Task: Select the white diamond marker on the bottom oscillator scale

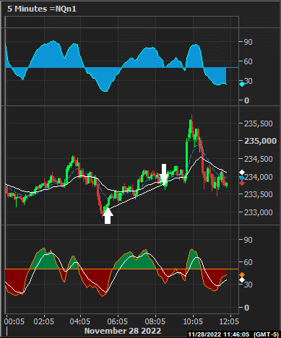Action: point(242,280)
